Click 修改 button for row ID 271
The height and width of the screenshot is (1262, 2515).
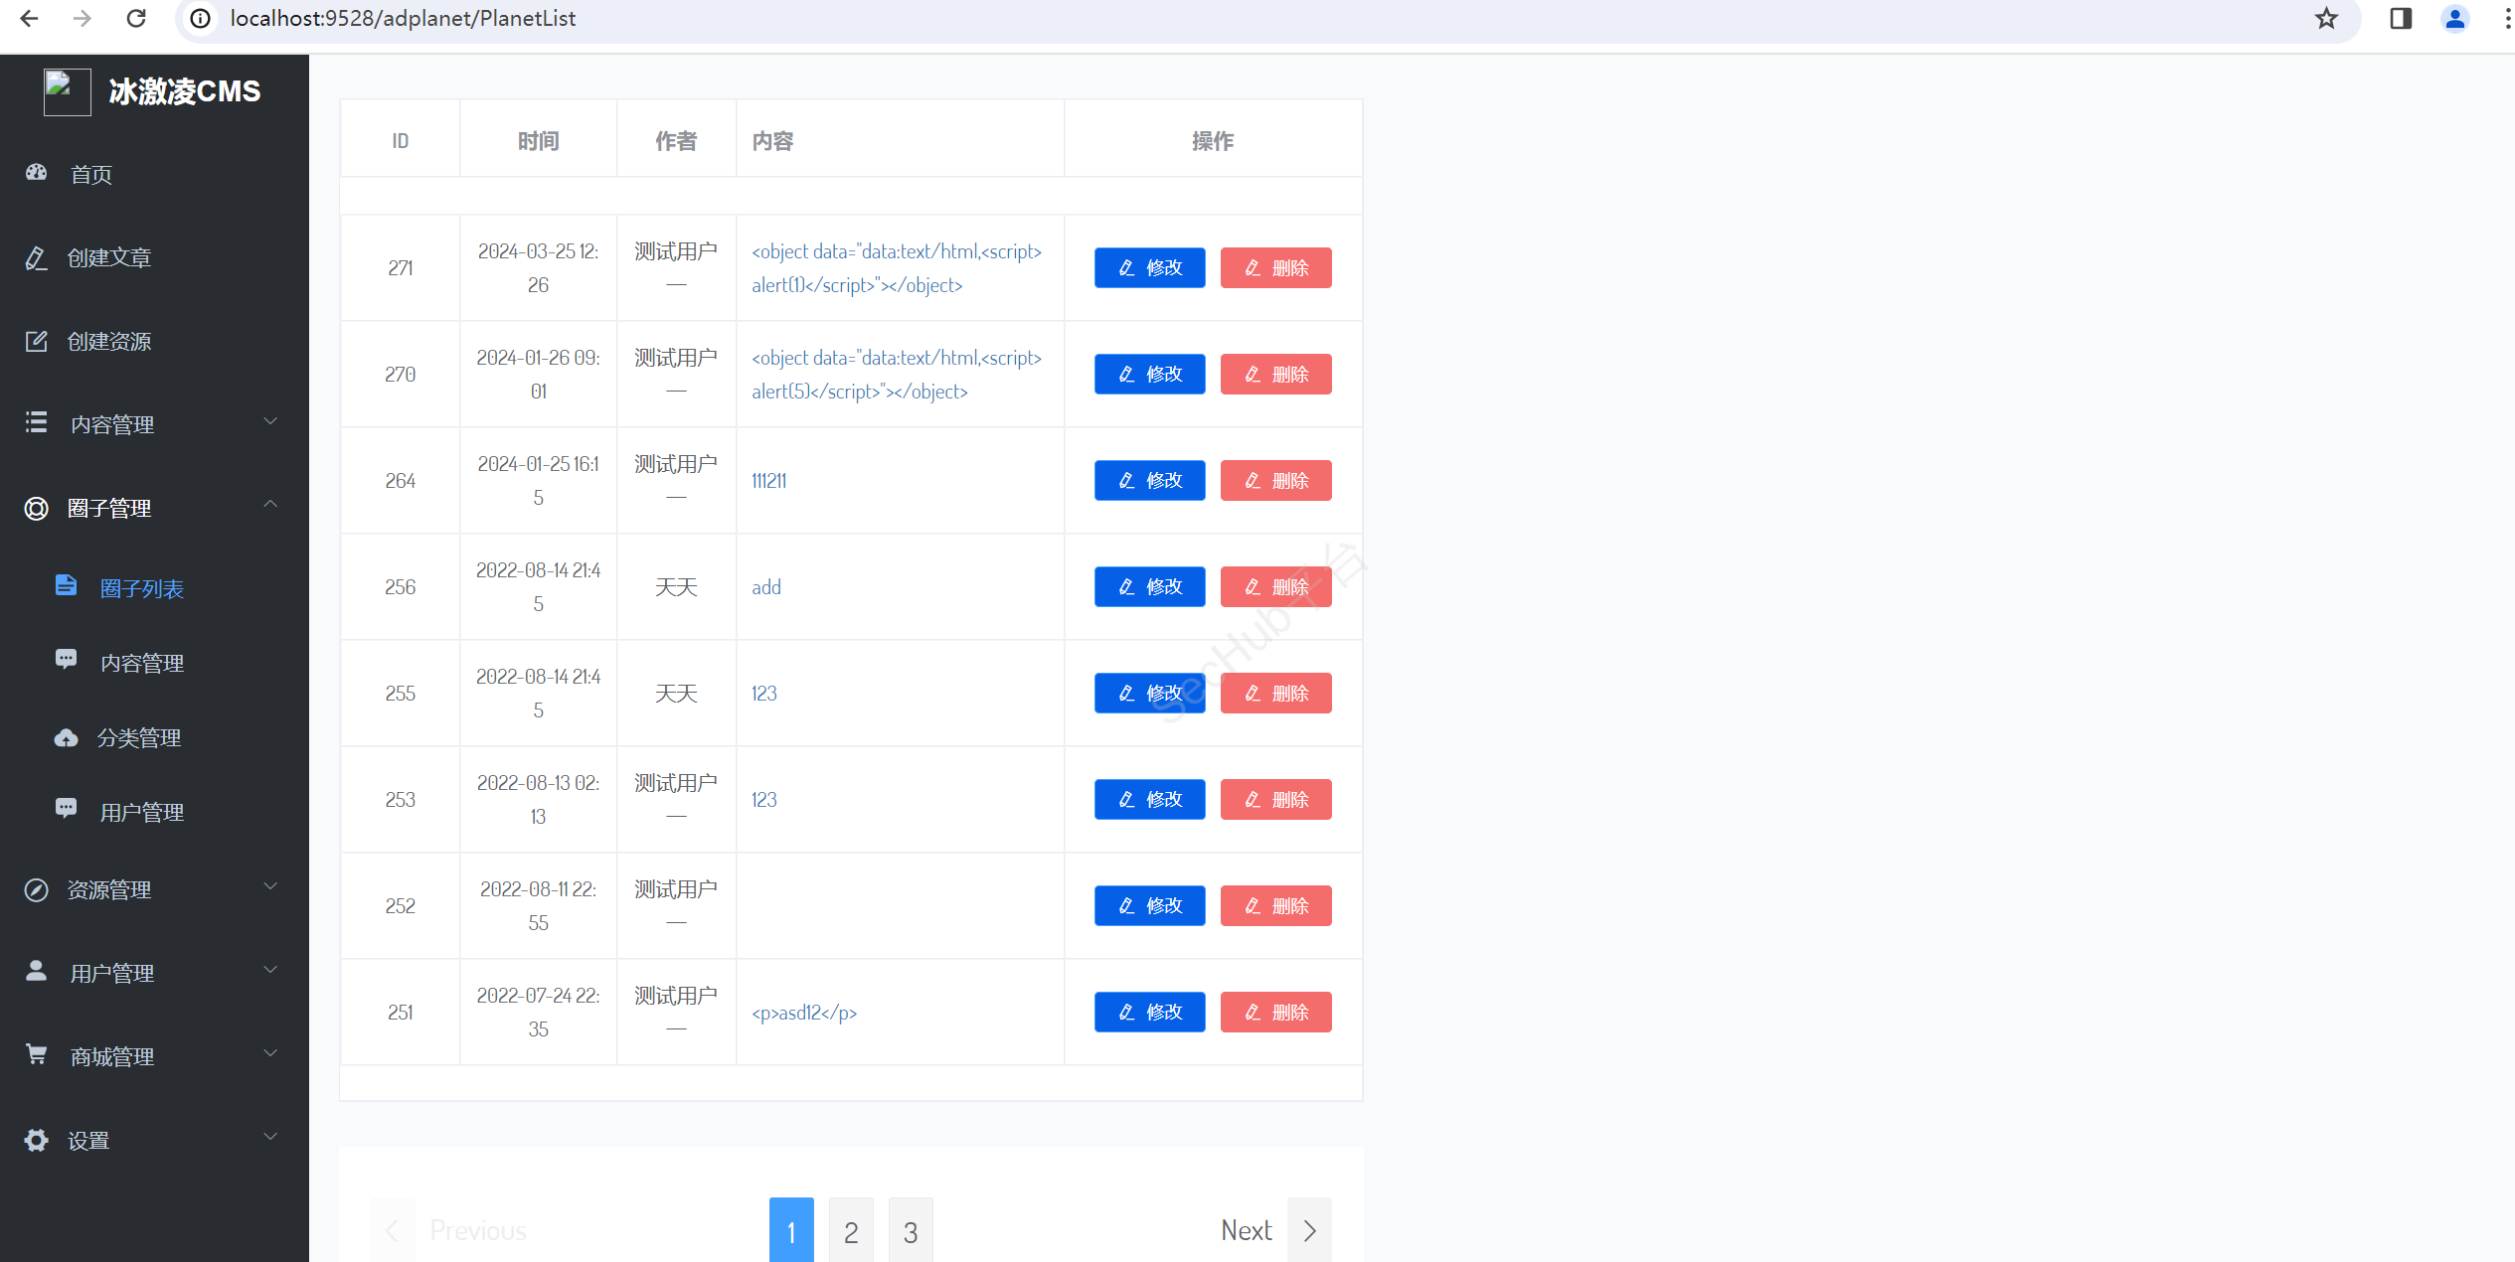(1149, 267)
